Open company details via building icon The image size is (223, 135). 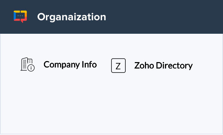pos(28,65)
